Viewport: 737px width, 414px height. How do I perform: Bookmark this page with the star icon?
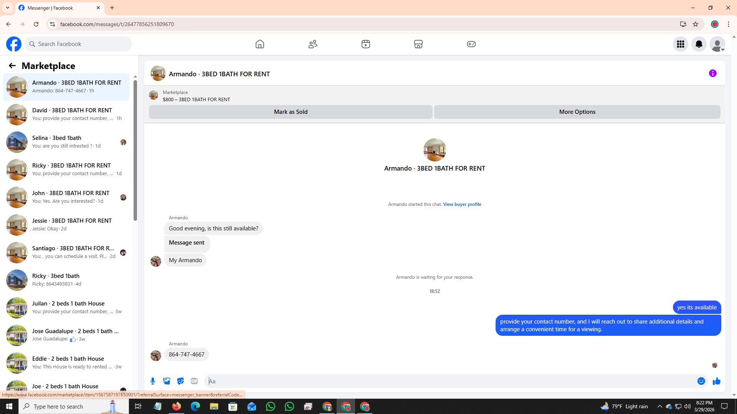(696, 24)
